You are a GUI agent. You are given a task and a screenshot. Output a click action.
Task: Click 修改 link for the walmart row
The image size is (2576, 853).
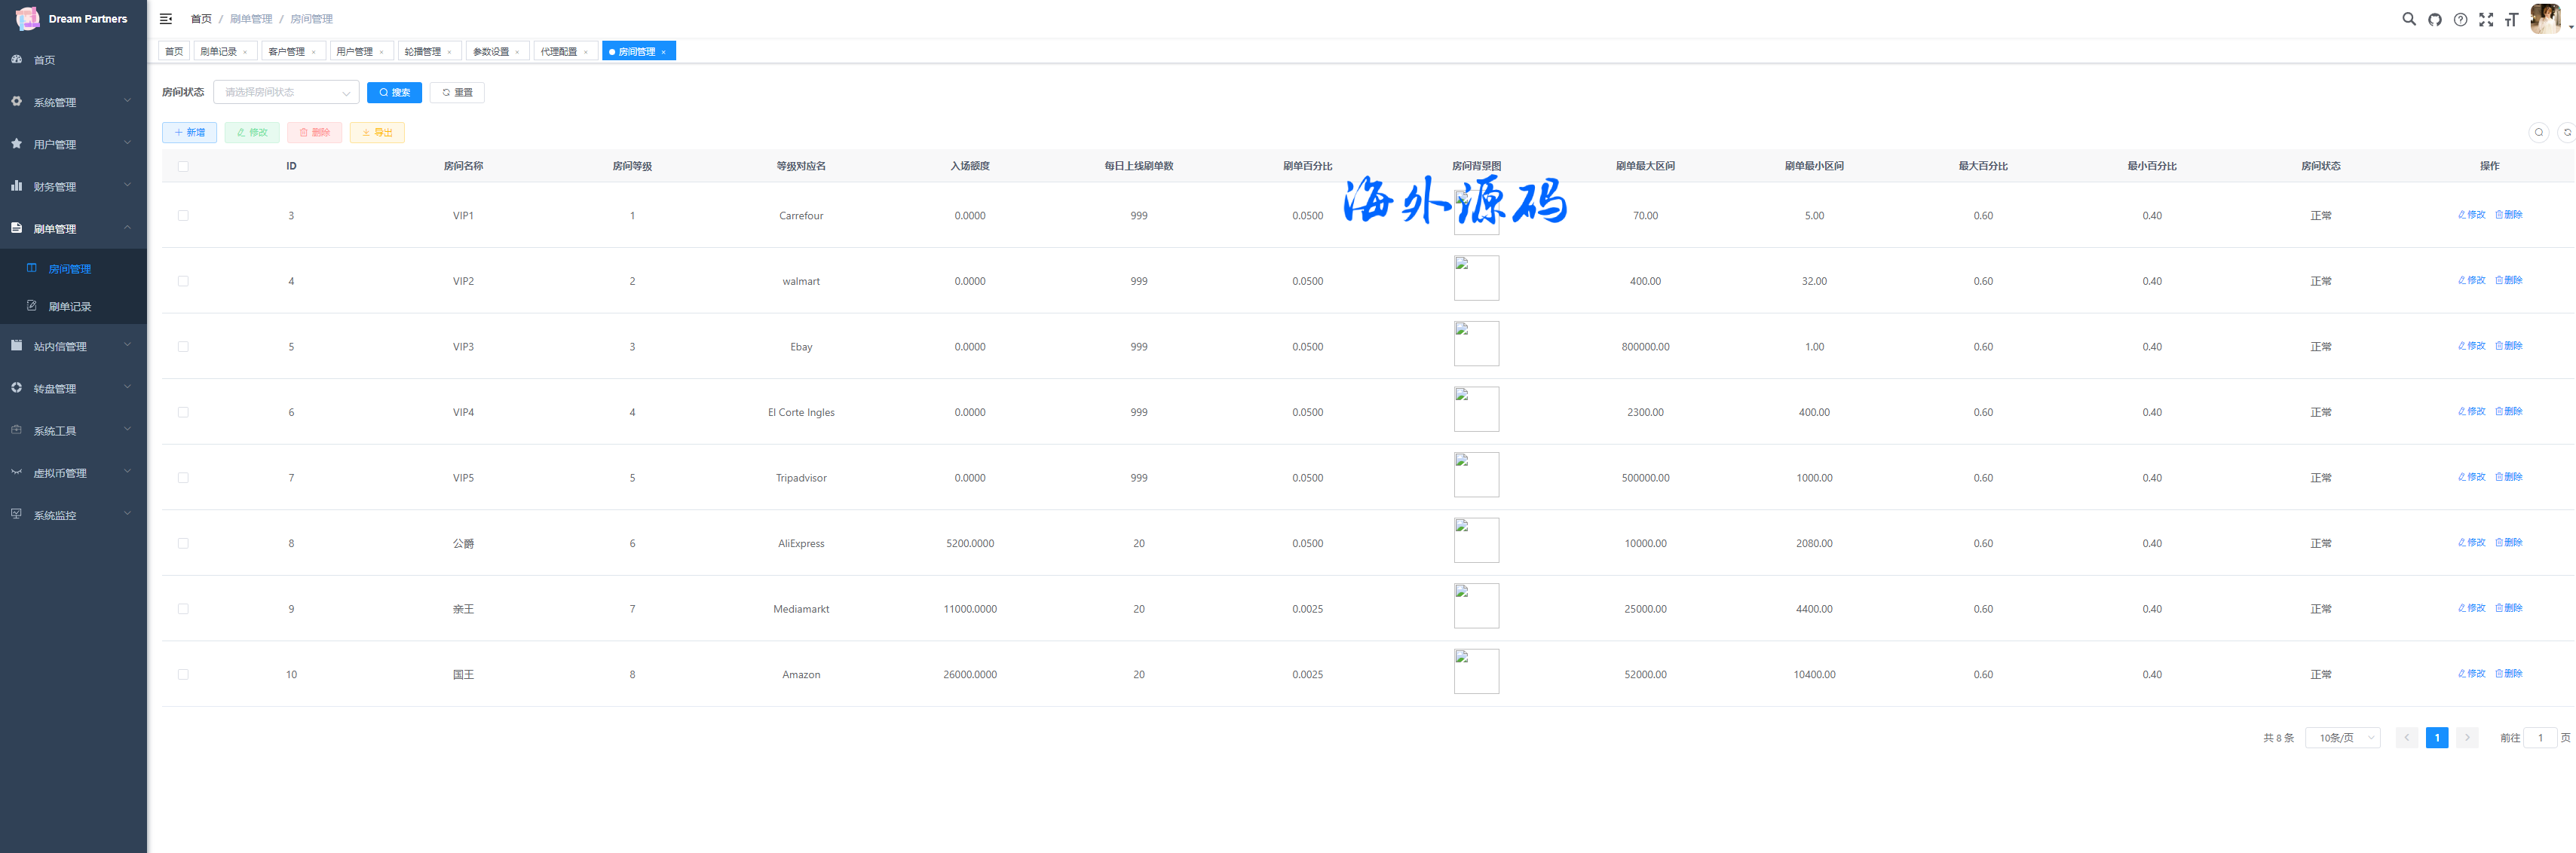(x=2471, y=280)
